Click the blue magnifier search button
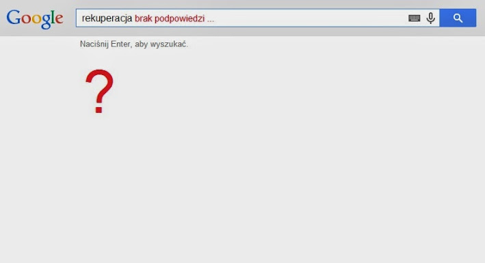This screenshot has height=263, width=485. point(458,18)
